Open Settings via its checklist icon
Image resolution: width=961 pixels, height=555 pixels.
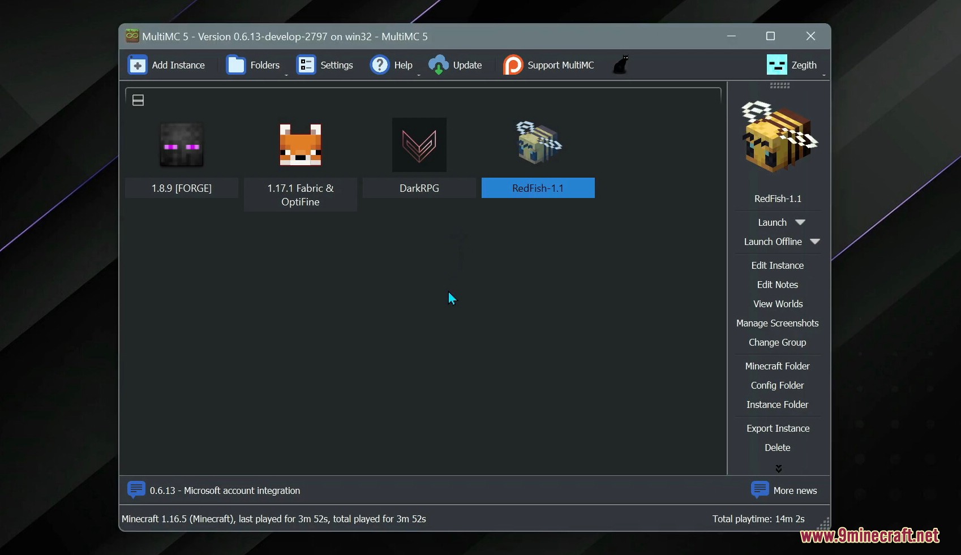[x=306, y=65]
